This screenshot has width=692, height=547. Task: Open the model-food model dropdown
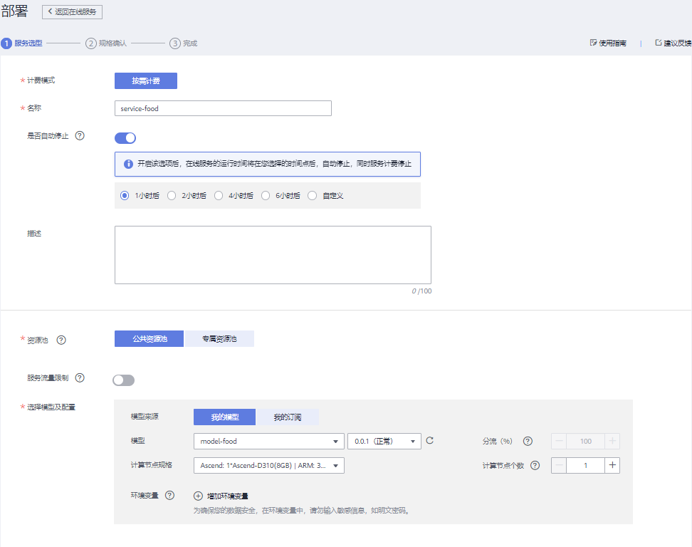(268, 442)
